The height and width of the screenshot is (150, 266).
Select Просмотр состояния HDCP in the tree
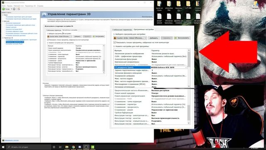pos(14,29)
